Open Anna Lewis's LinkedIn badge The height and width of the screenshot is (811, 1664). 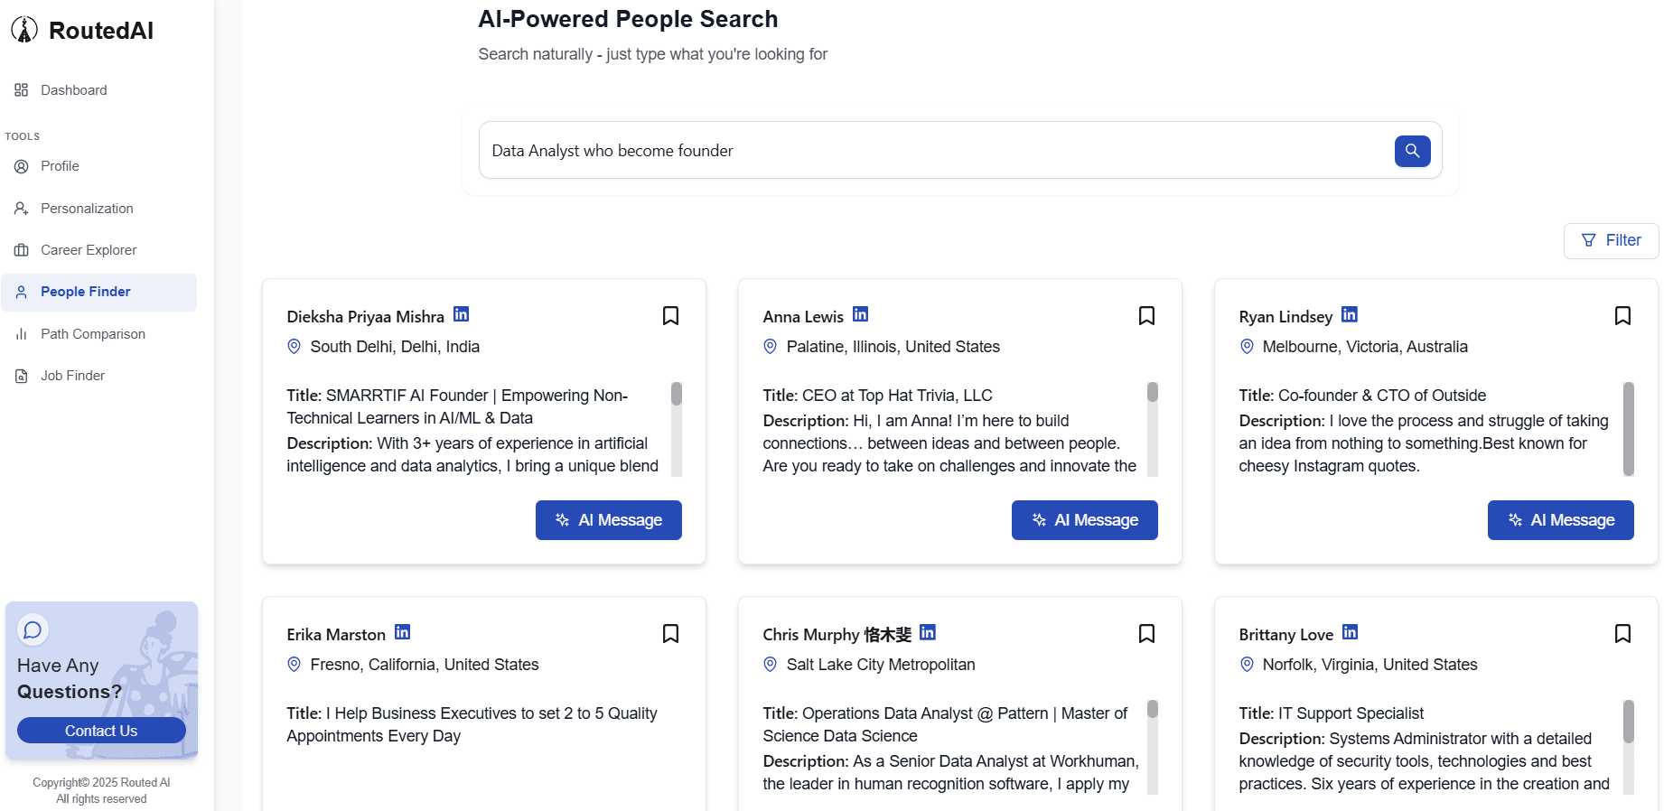(859, 314)
